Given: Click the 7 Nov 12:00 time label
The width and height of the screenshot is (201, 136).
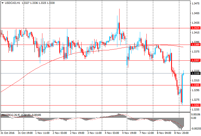Looking at the screenshot, I should 147,133.
